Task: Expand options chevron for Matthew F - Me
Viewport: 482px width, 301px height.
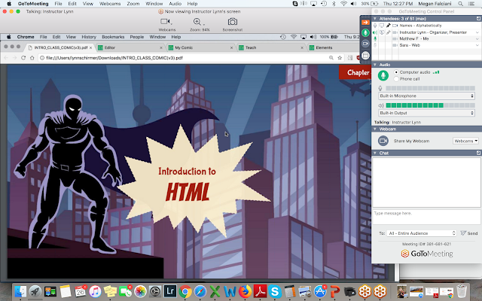Action: (477, 38)
